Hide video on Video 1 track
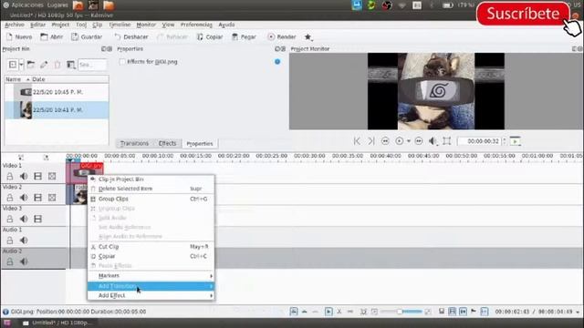The height and width of the screenshot is (328, 584). (x=37, y=176)
